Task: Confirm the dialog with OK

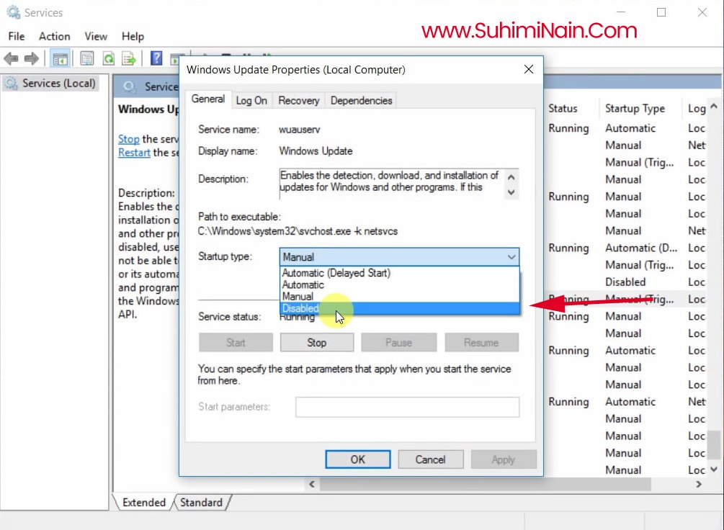Action: [x=357, y=459]
